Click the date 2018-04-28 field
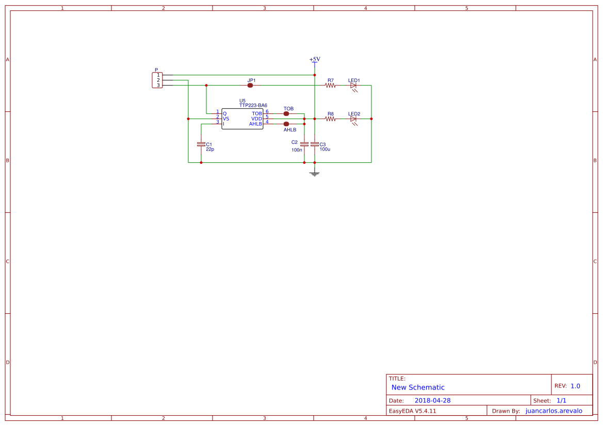Screen dimensions: 603x426 [433, 401]
